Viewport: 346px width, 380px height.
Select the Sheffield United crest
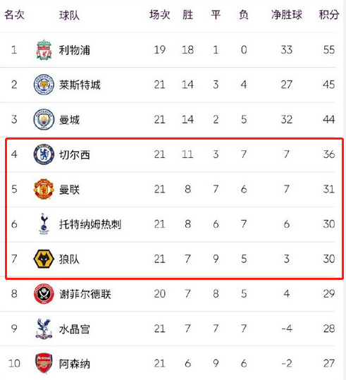[44, 294]
